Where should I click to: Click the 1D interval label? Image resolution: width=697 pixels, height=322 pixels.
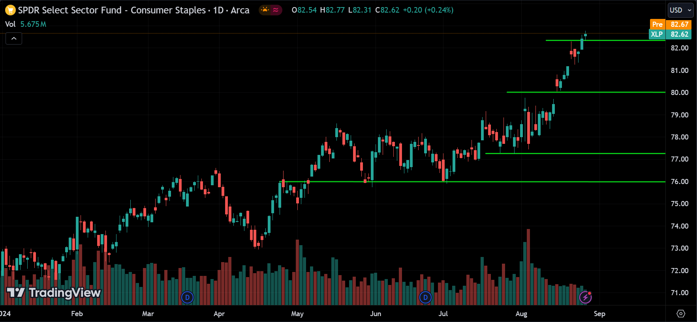[218, 10]
